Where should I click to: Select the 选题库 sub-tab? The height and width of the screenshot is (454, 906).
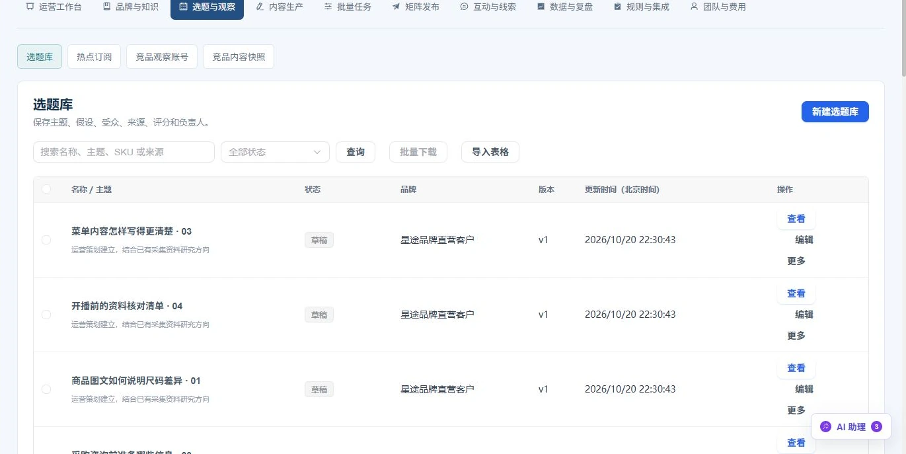(40, 57)
